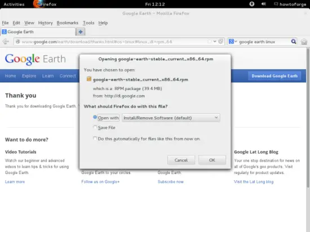Click the page vertical scrollbar
The image size is (310, 232).
coord(308,118)
